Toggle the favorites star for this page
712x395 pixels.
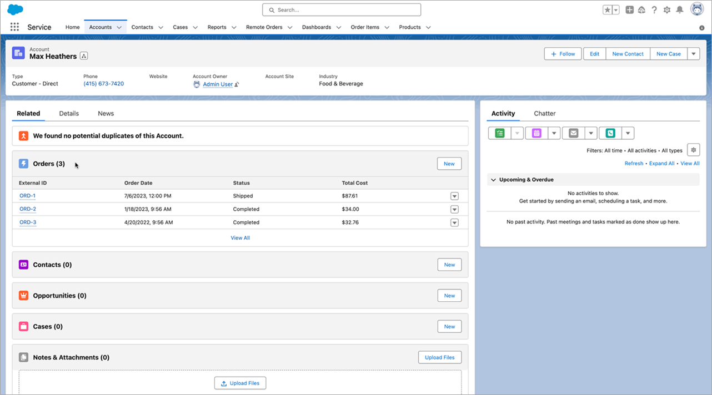pos(608,10)
